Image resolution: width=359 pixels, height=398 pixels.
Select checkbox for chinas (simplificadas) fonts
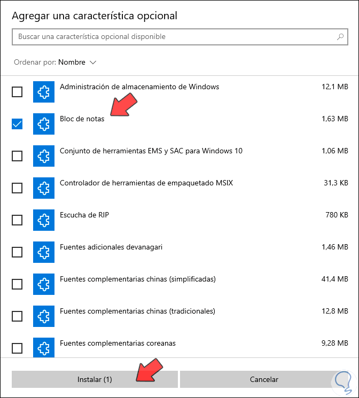coord(17,284)
